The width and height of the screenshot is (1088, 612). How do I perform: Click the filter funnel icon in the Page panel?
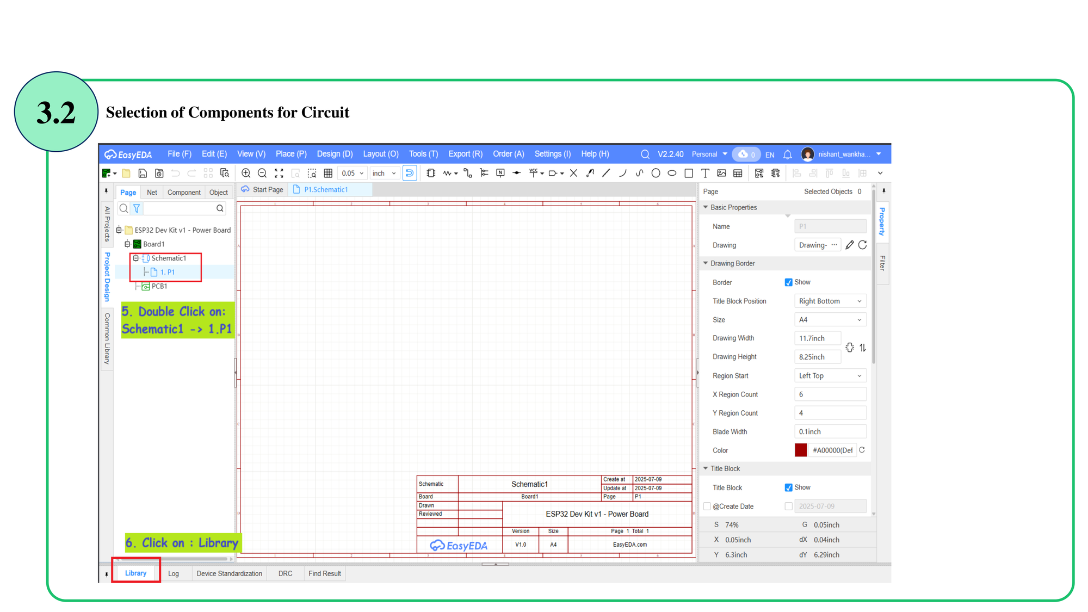[x=137, y=208]
